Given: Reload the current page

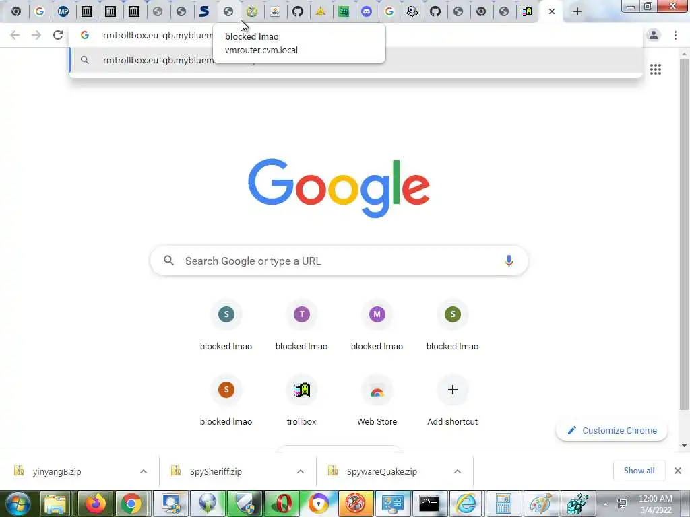Looking at the screenshot, I should [x=58, y=35].
